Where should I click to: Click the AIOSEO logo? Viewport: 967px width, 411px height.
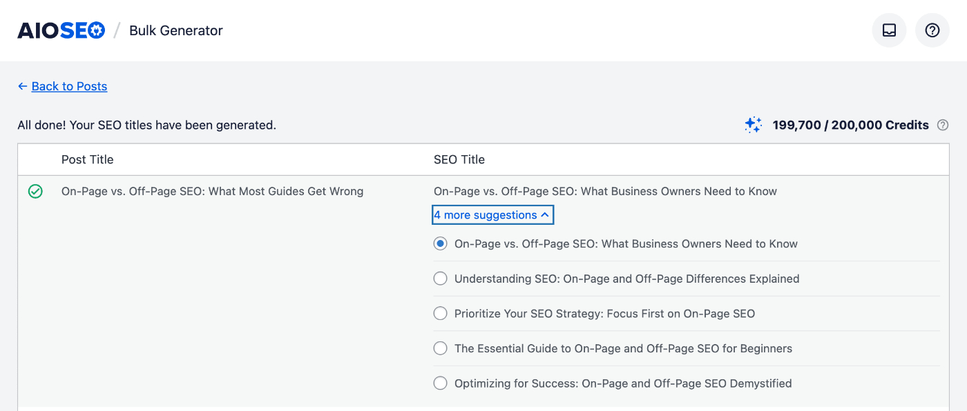click(61, 30)
